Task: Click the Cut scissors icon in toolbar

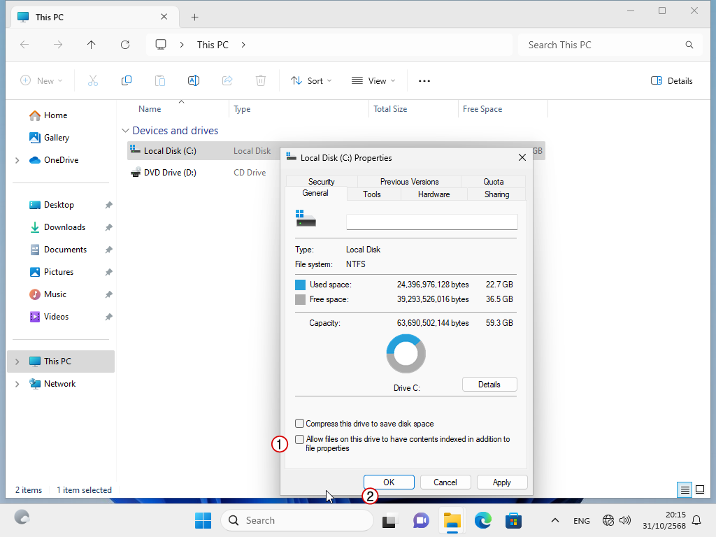Action: tap(93, 80)
